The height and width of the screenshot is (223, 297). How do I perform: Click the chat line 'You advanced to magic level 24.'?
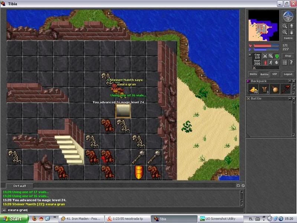point(35,200)
